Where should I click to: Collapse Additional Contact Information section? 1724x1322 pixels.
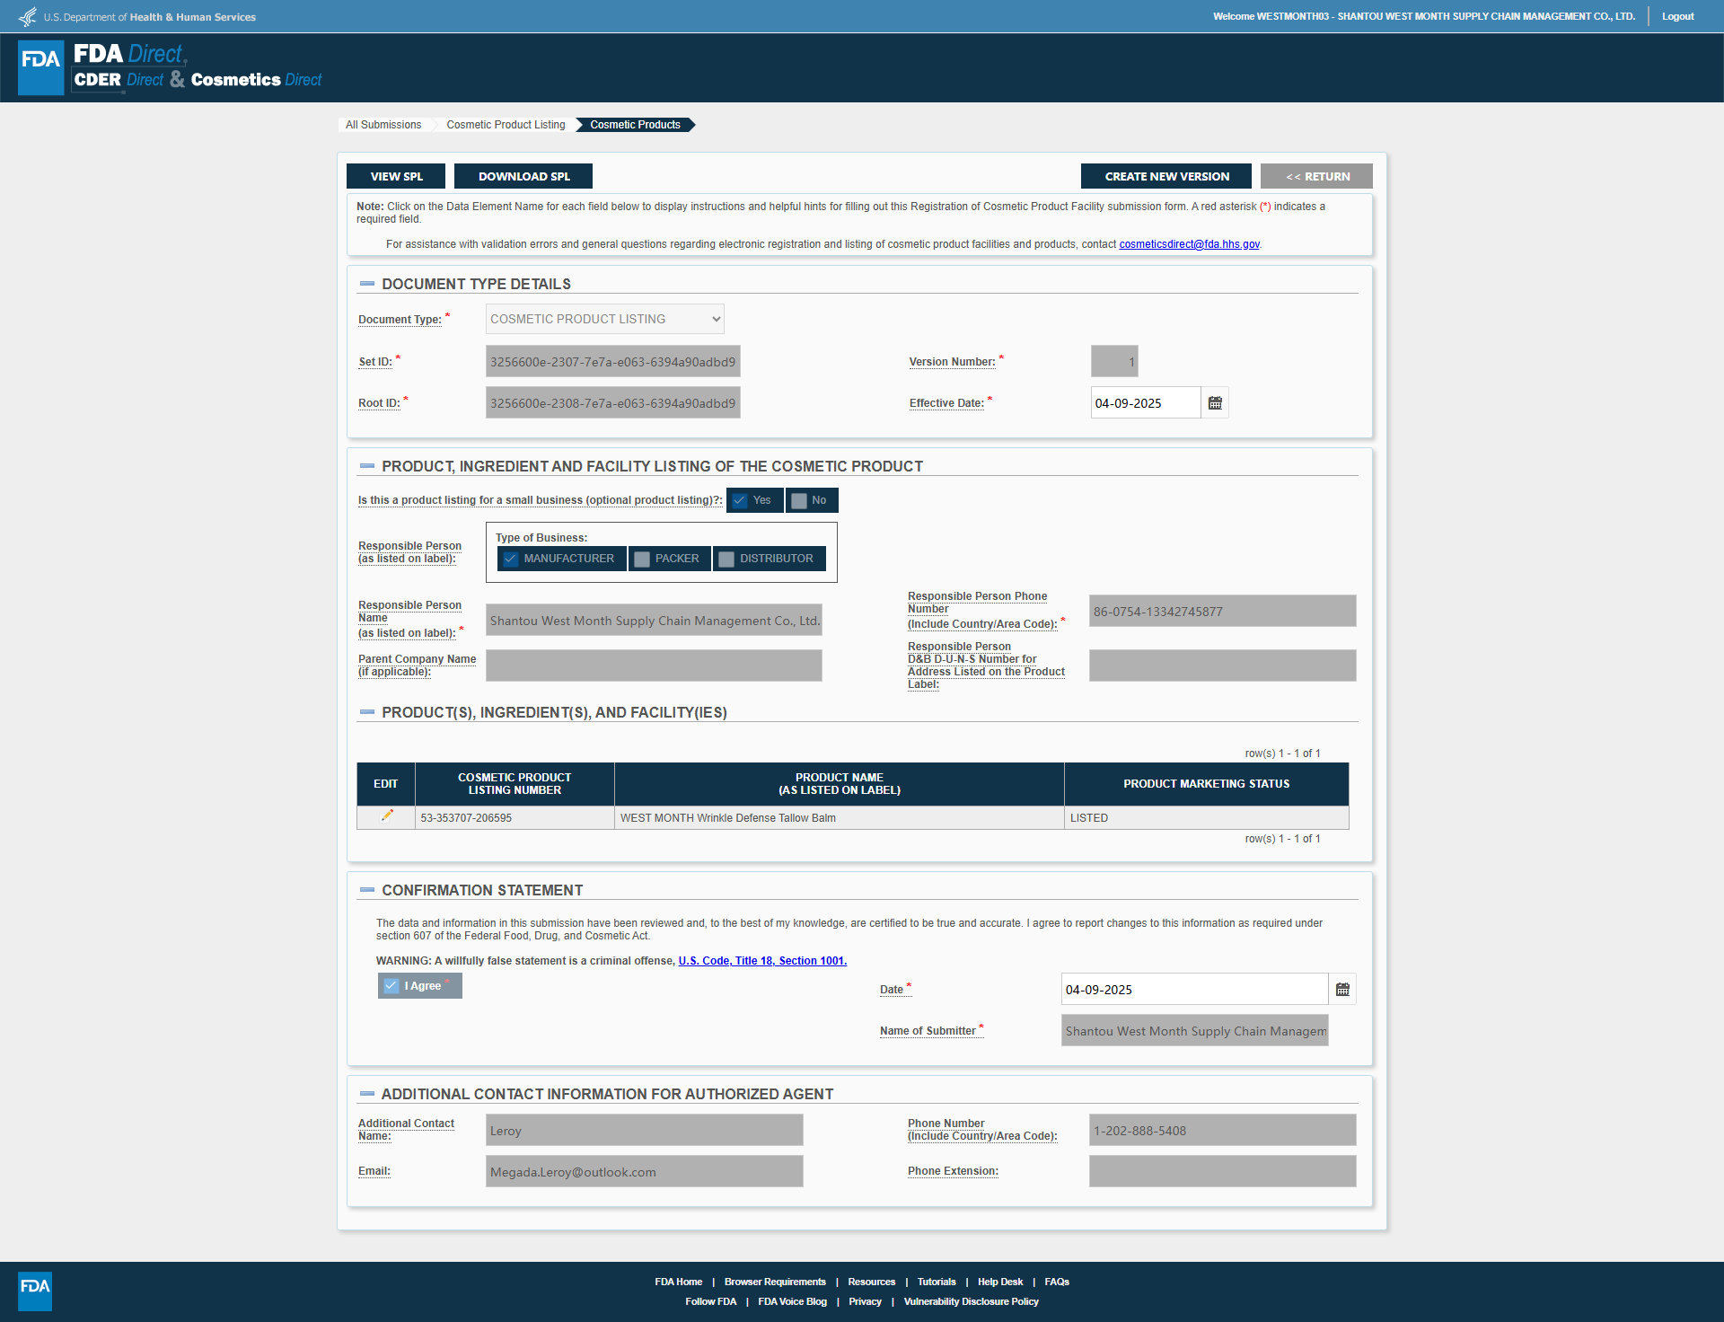click(366, 1094)
